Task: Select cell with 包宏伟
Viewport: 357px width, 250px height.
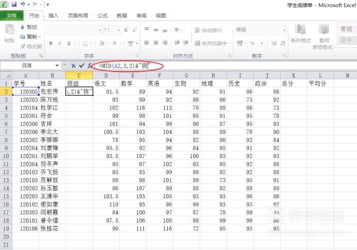Action: [53, 91]
